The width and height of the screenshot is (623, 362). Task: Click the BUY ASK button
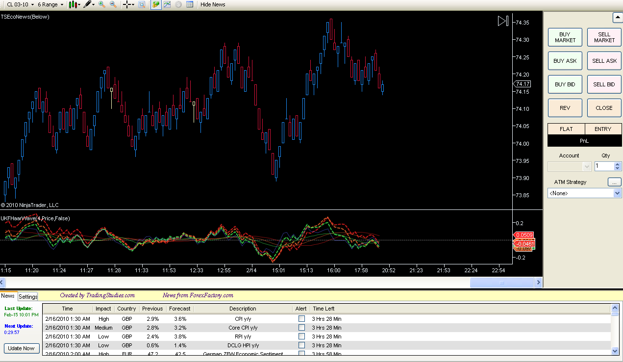[565, 61]
